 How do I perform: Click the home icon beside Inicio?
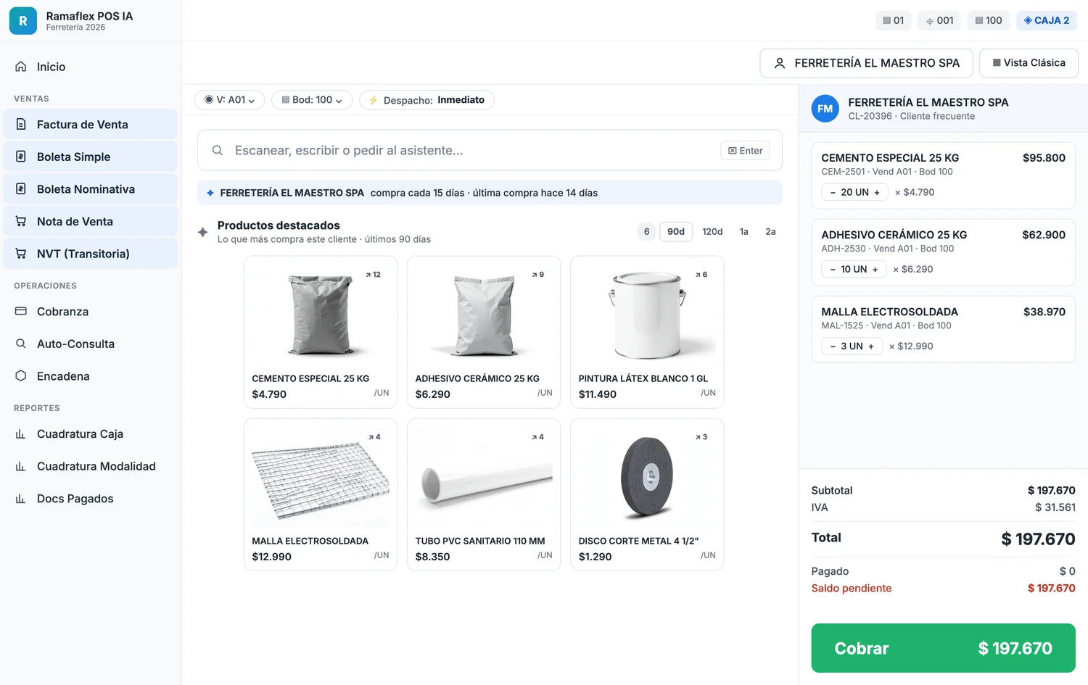click(21, 67)
